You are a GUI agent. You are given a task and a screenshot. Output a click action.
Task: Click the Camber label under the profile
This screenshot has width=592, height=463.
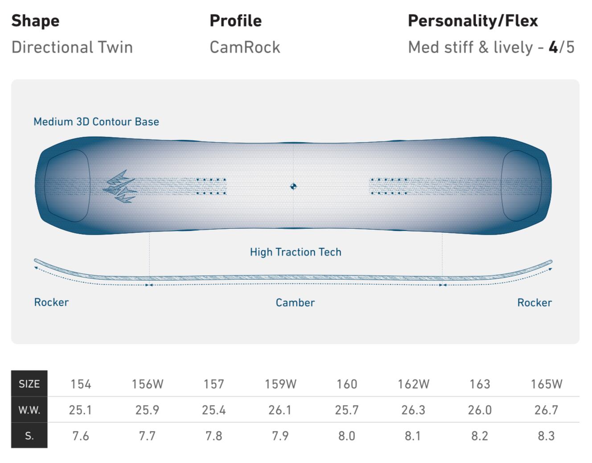295,302
